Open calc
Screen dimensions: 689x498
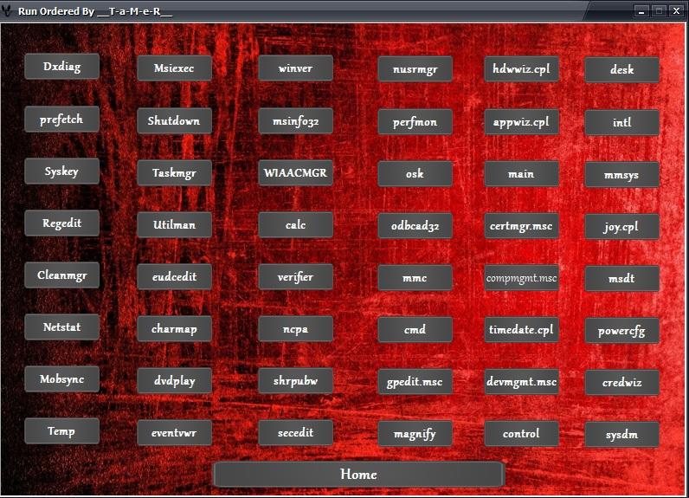[x=296, y=225]
